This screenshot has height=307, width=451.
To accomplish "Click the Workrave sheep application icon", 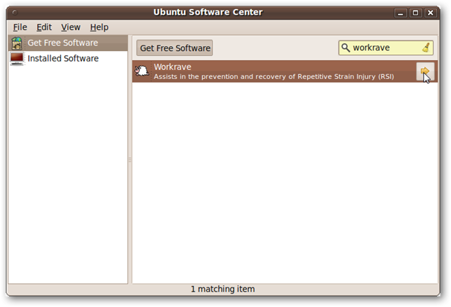I will click(142, 71).
